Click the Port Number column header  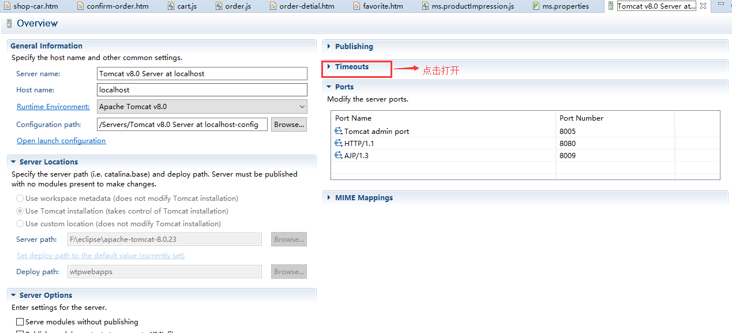pyautogui.click(x=615, y=118)
